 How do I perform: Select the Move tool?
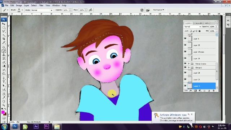click(4, 24)
